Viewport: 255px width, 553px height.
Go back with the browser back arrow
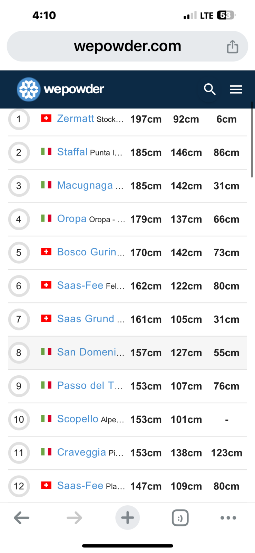(21, 518)
